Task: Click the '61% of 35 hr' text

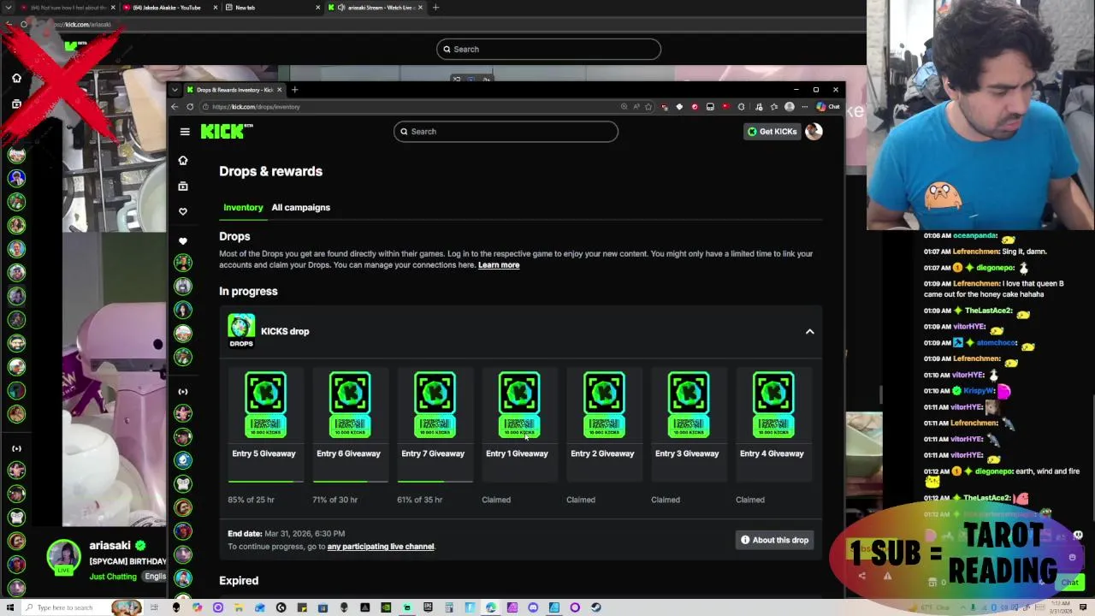Action: [420, 500]
